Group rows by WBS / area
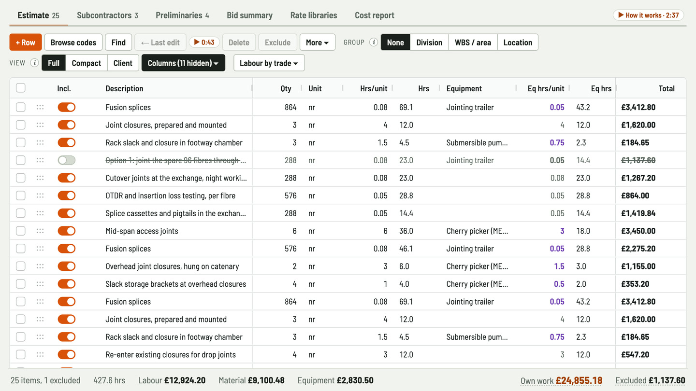Screen dimensions: 696x391 tap(473, 42)
